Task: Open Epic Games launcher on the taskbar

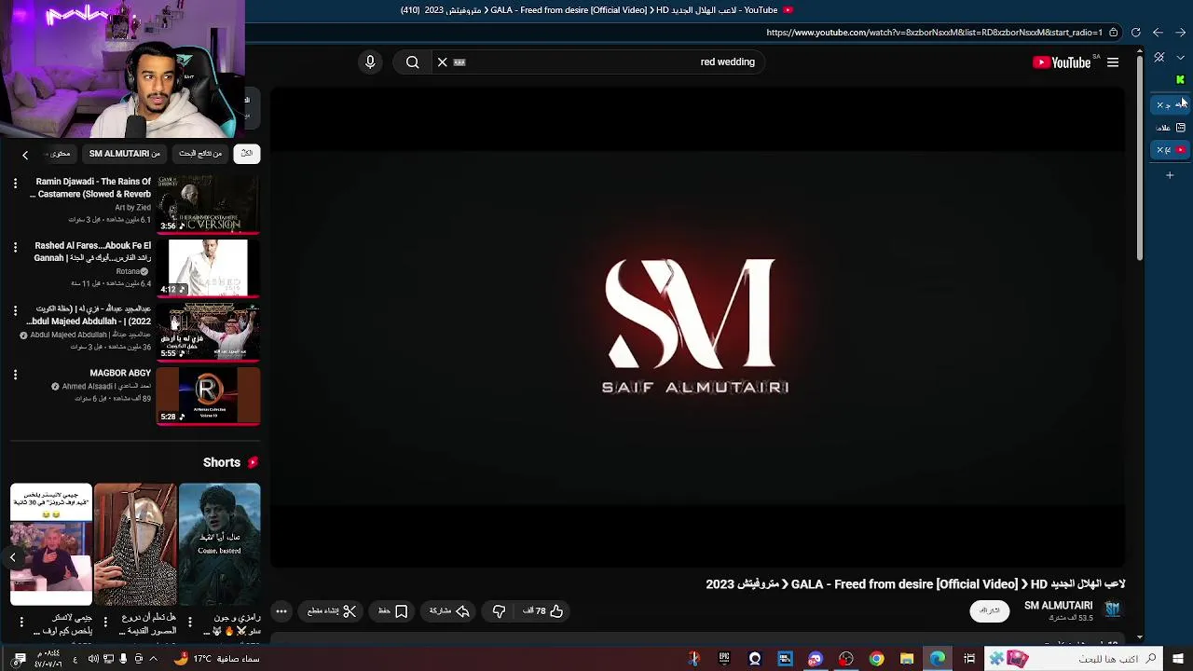Action: 724,659
